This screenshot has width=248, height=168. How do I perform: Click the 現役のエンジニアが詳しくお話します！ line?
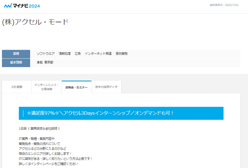tap(45, 154)
